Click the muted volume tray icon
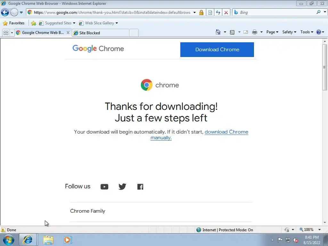Screen dimensions: 328x246 296,240
